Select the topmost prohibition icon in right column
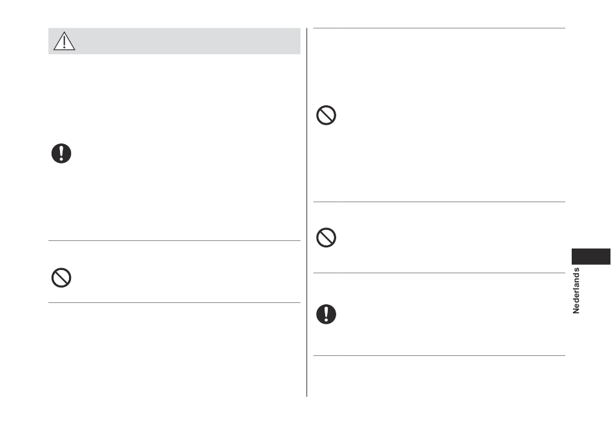 (x=326, y=116)
